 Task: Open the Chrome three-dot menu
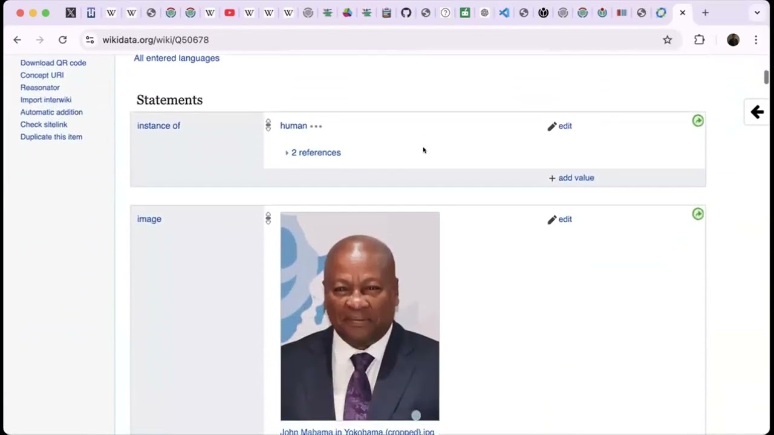756,40
